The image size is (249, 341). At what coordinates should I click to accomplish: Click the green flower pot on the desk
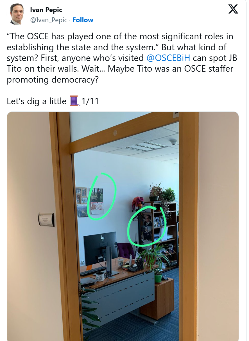coord(158,278)
